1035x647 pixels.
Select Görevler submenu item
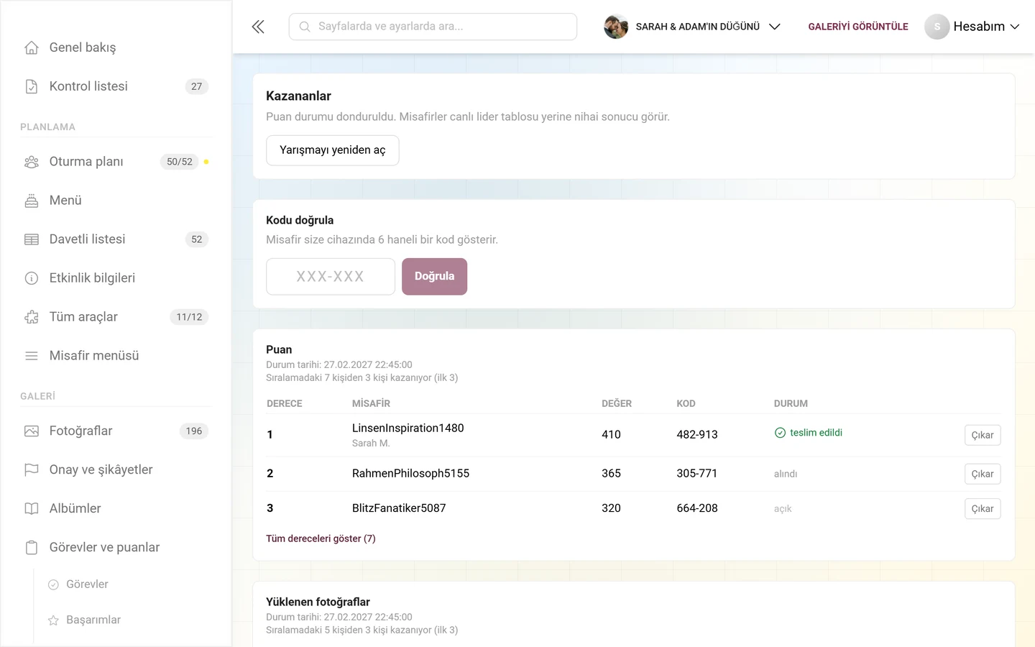(87, 584)
